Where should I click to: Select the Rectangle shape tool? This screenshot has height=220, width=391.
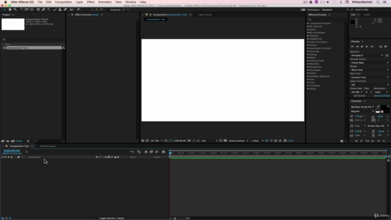pyautogui.click(x=38, y=10)
